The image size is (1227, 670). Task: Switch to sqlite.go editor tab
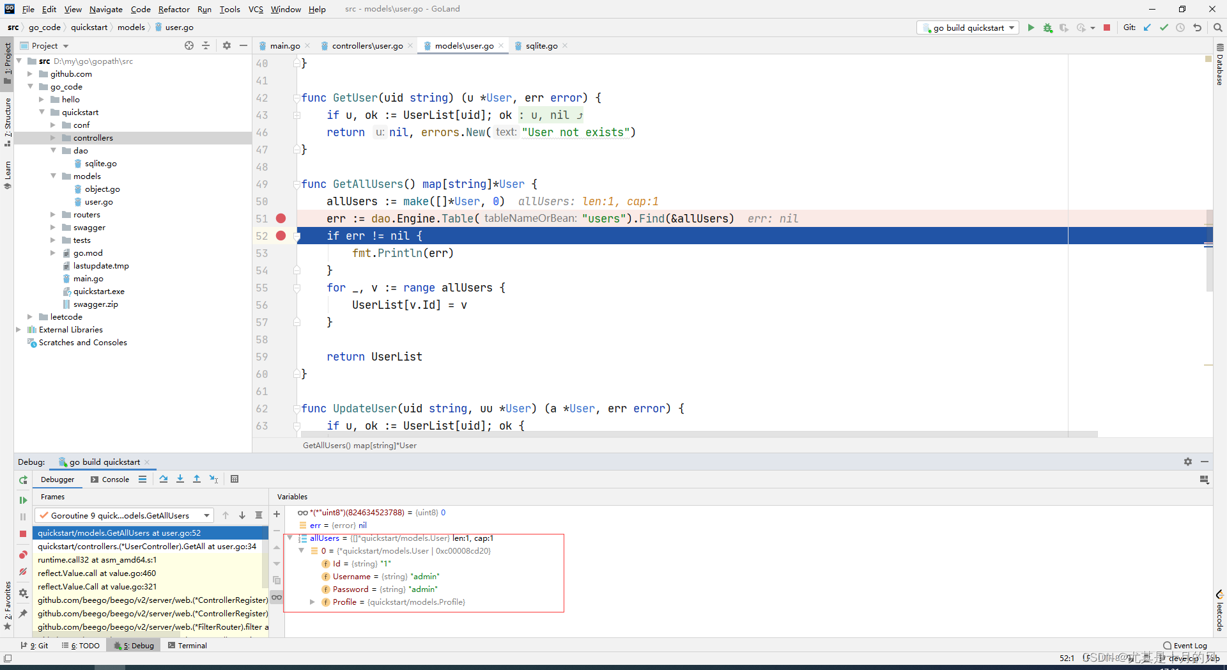point(541,45)
